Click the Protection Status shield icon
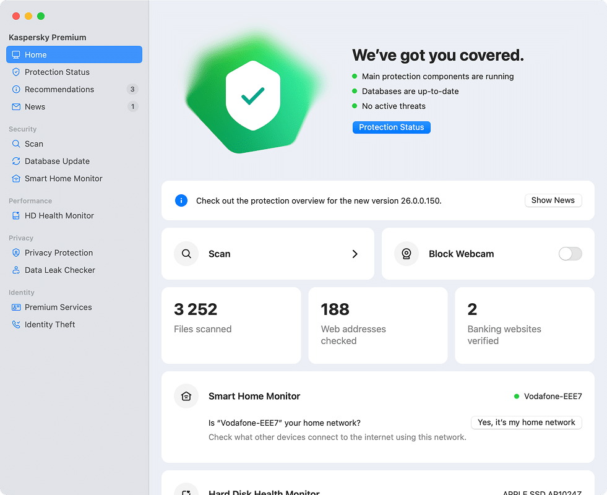Viewport: 607px width, 495px height. [16, 72]
